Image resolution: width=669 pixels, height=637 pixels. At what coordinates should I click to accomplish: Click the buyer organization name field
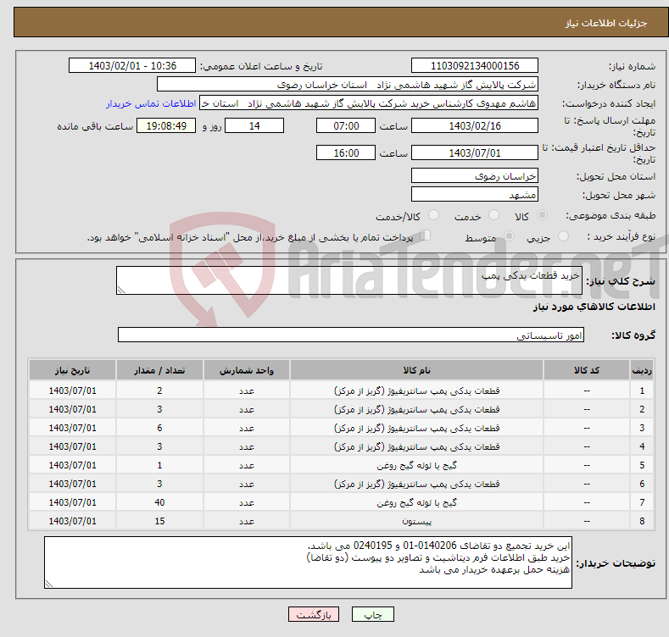tap(348, 85)
